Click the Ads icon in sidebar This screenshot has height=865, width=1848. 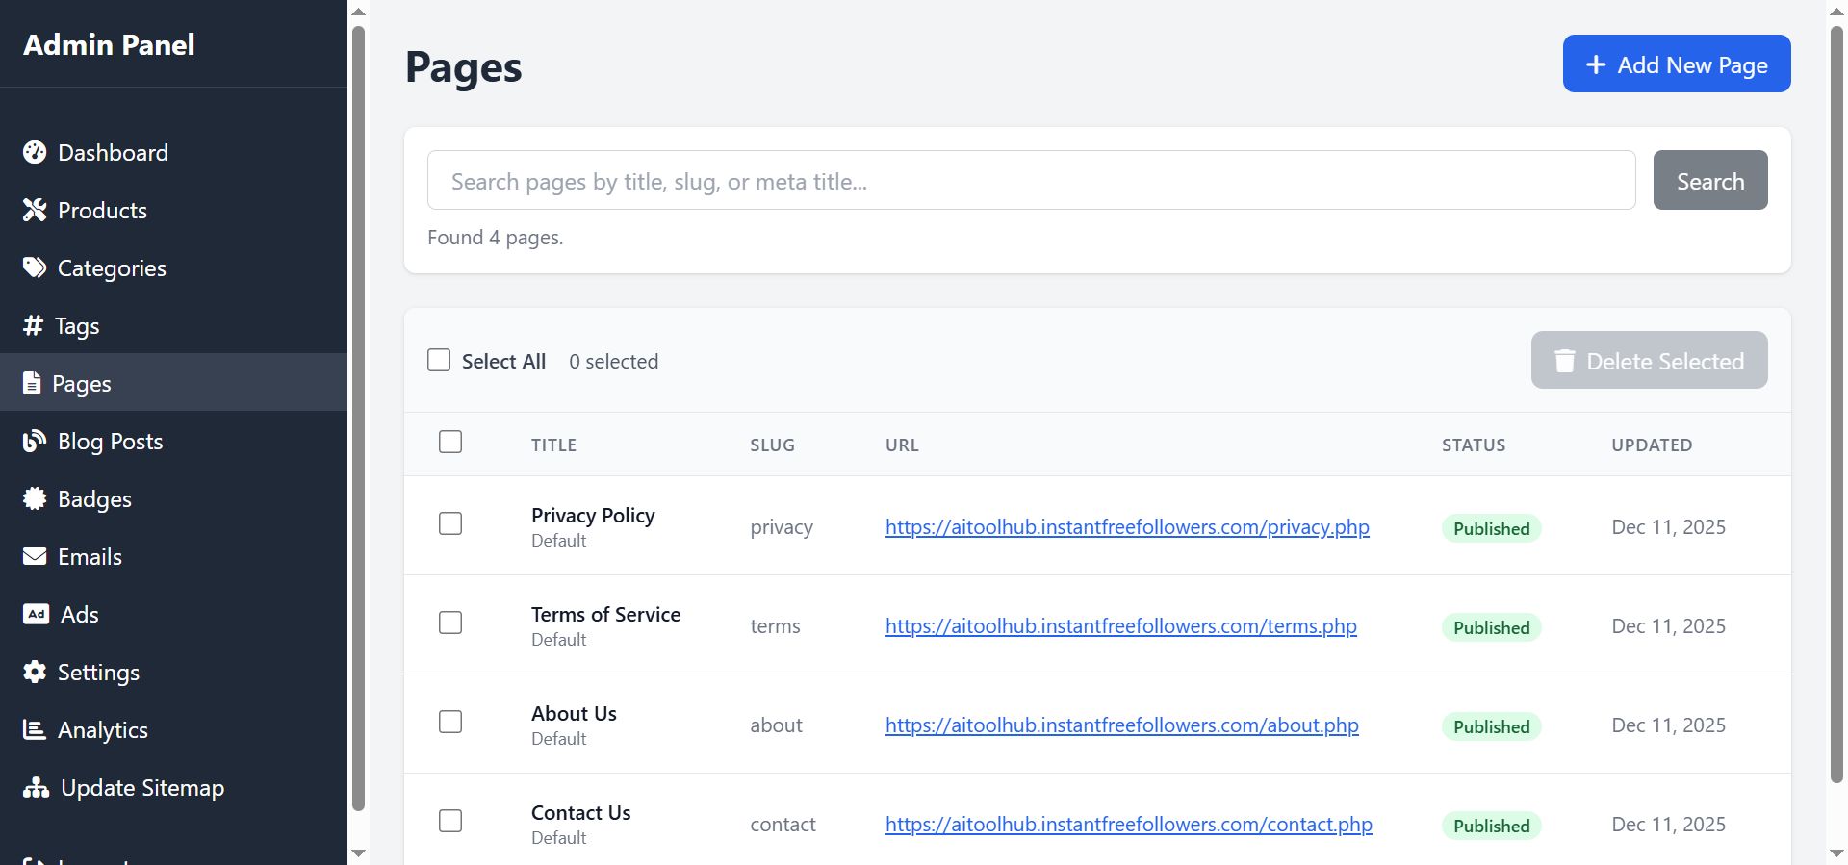pyautogui.click(x=36, y=615)
